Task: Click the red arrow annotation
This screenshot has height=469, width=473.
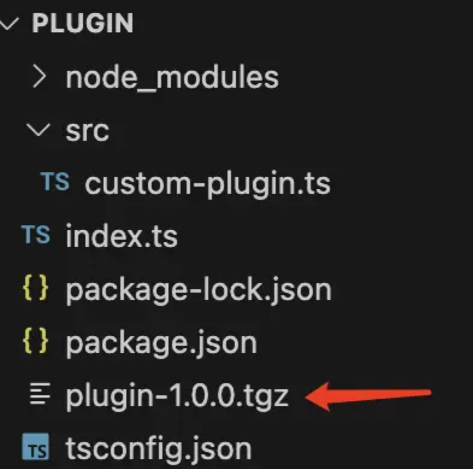Action: [x=368, y=396]
